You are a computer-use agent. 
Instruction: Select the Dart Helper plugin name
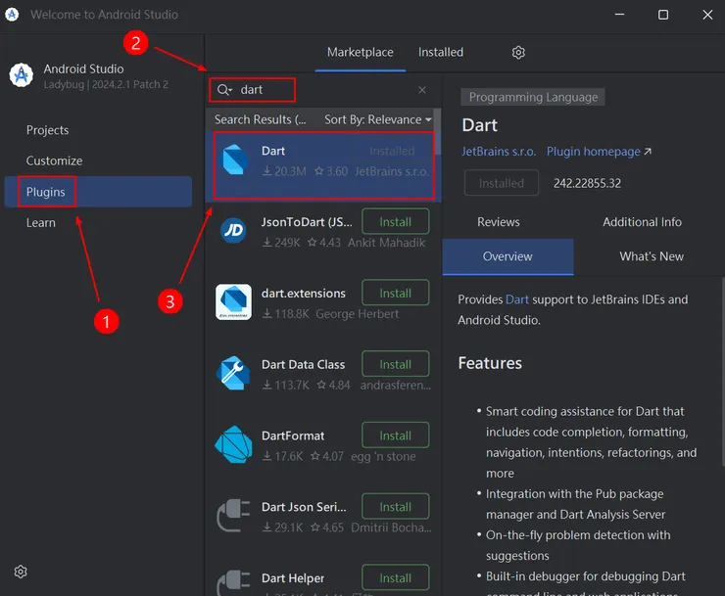pyautogui.click(x=293, y=578)
